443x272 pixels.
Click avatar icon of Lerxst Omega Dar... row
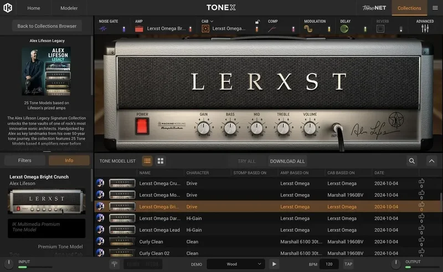tap(100, 218)
